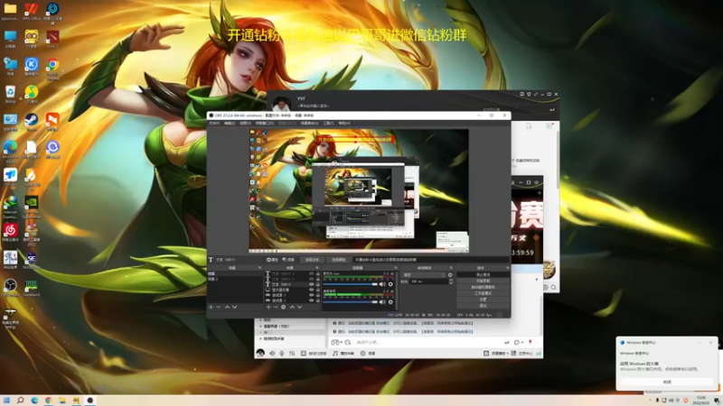Open Help menu in OBS menu bar
This screenshot has height=406, width=723.
344,124
